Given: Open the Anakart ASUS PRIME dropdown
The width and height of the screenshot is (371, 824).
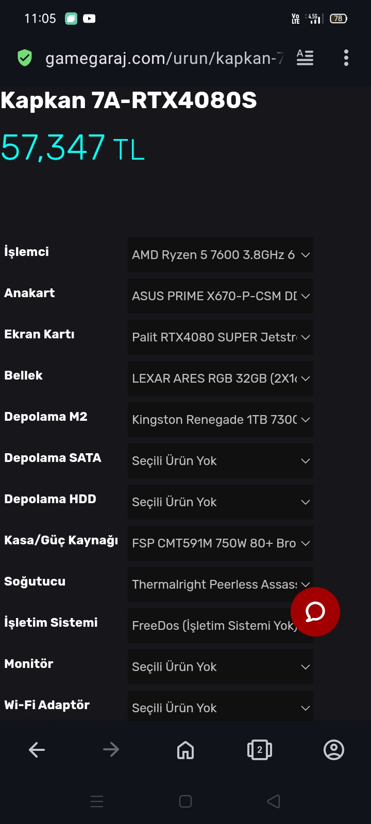Looking at the screenshot, I should [220, 296].
